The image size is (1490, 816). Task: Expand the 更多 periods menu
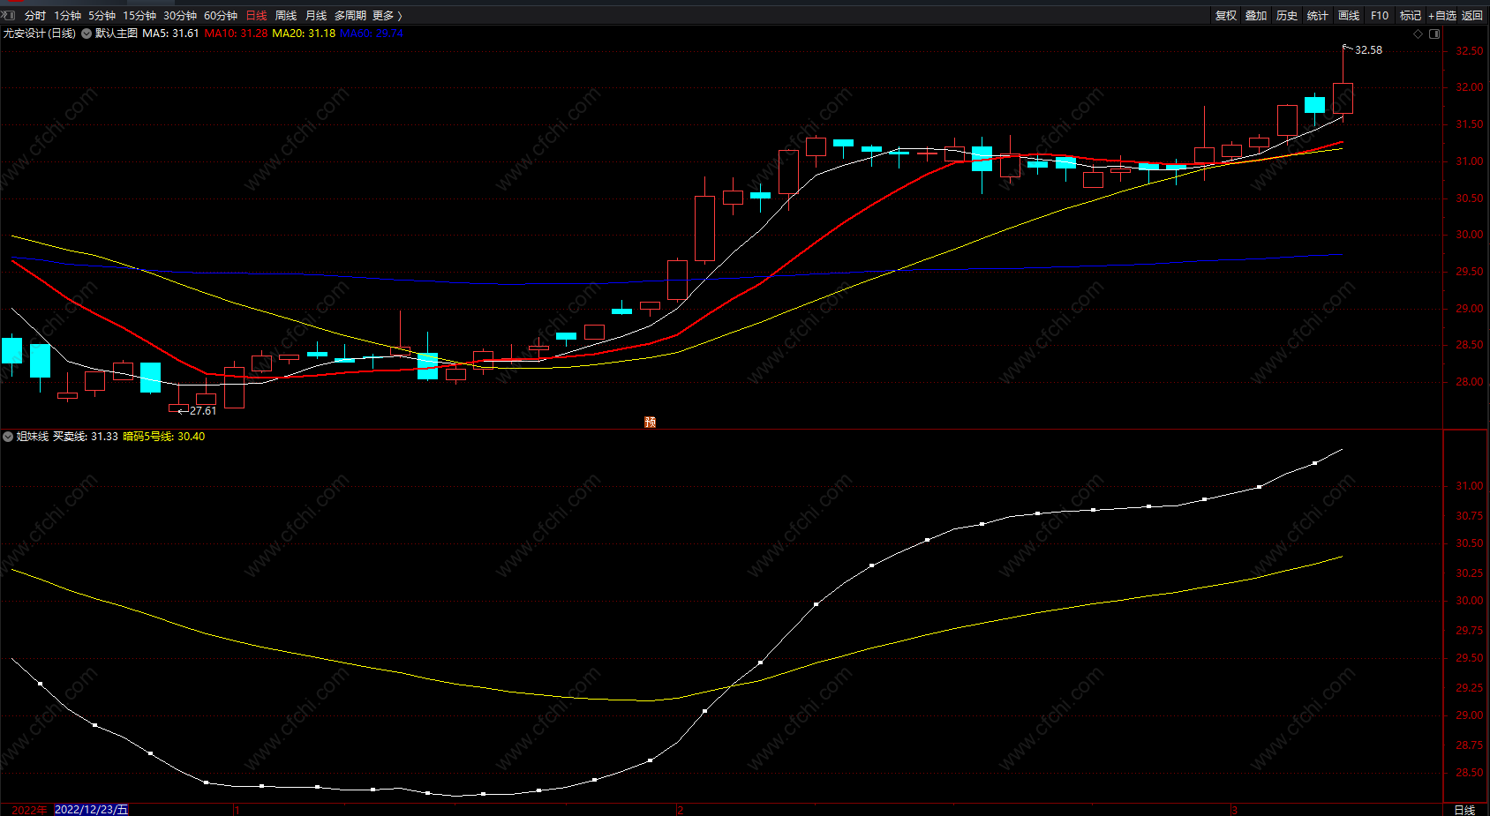387,16
